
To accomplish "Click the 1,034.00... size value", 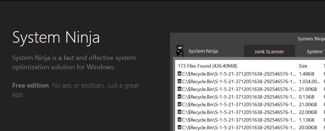I will [310, 81].
